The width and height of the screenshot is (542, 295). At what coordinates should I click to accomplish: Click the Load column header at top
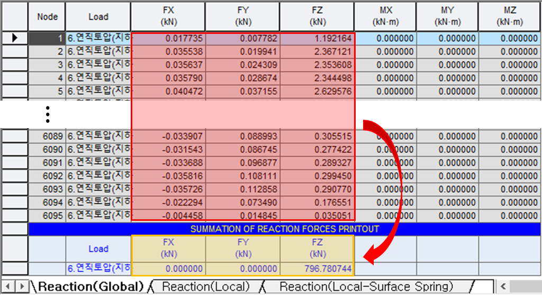point(98,16)
